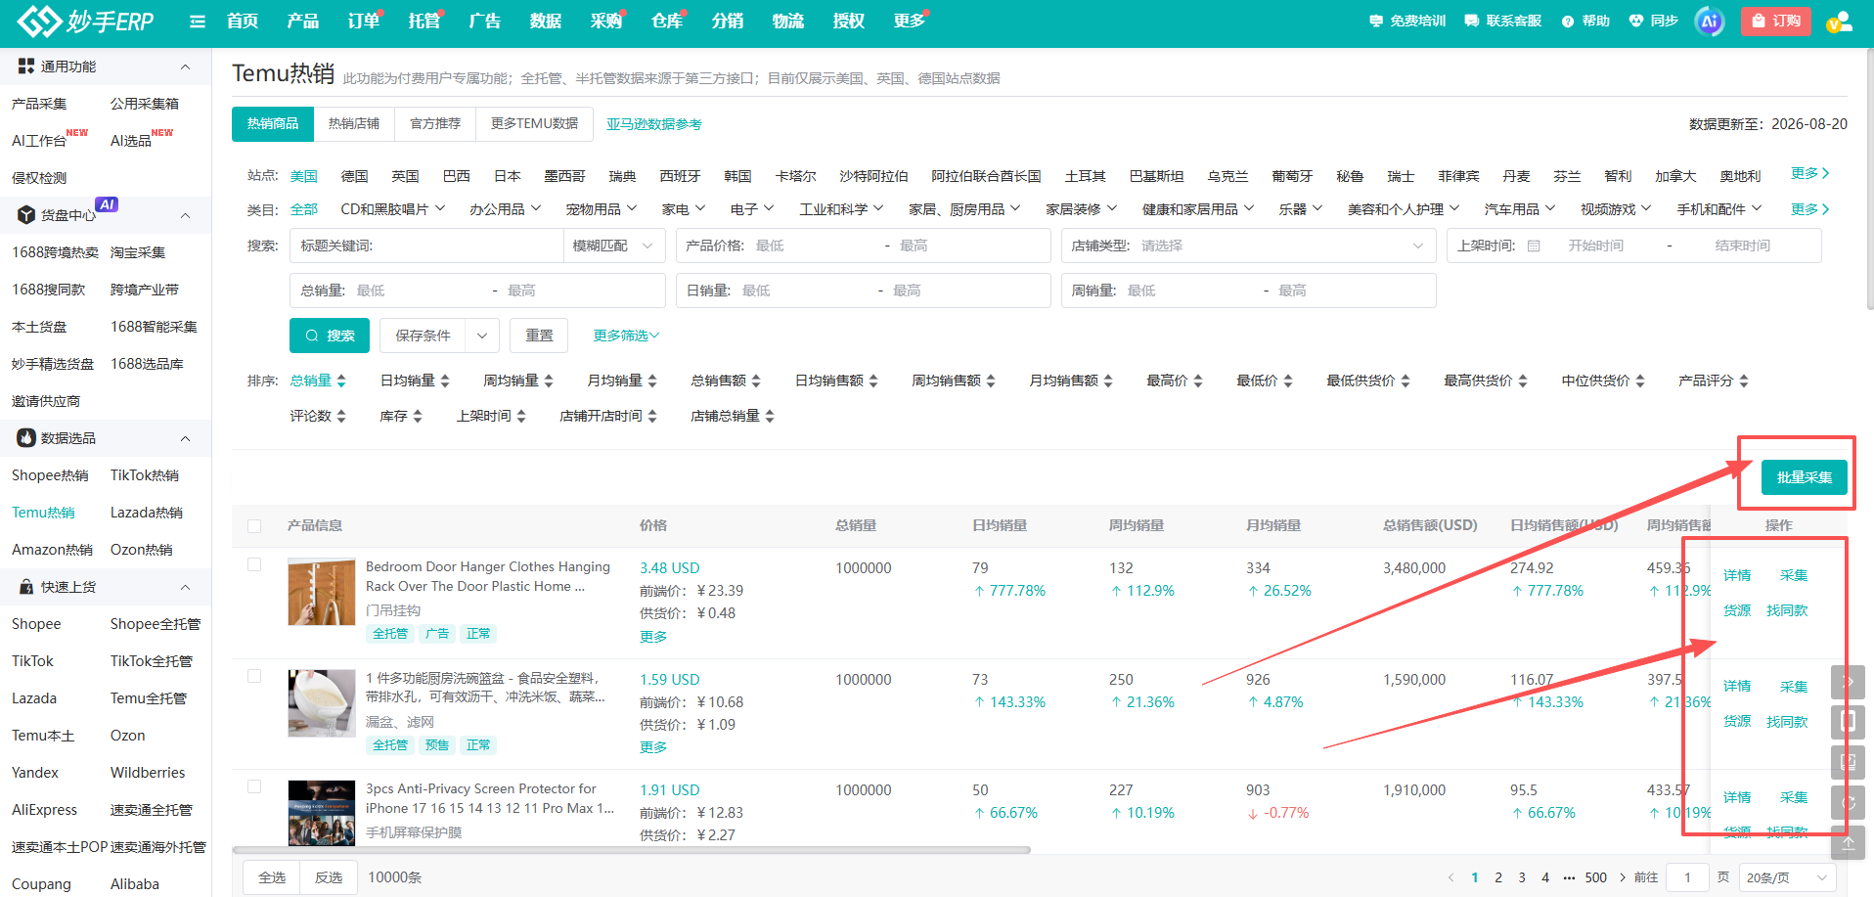Screen dimensions: 1874x897
Task: Select the 德国 site filter
Action: 354,176
